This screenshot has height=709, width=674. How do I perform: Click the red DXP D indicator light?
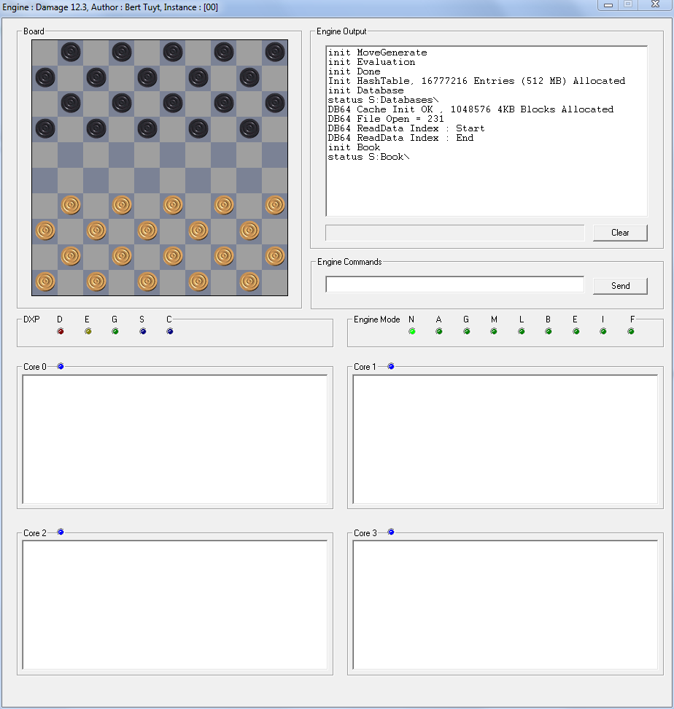61,331
